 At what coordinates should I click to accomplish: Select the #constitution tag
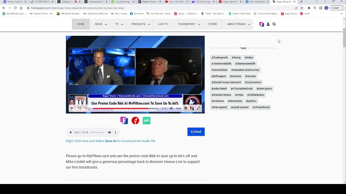coord(219,70)
